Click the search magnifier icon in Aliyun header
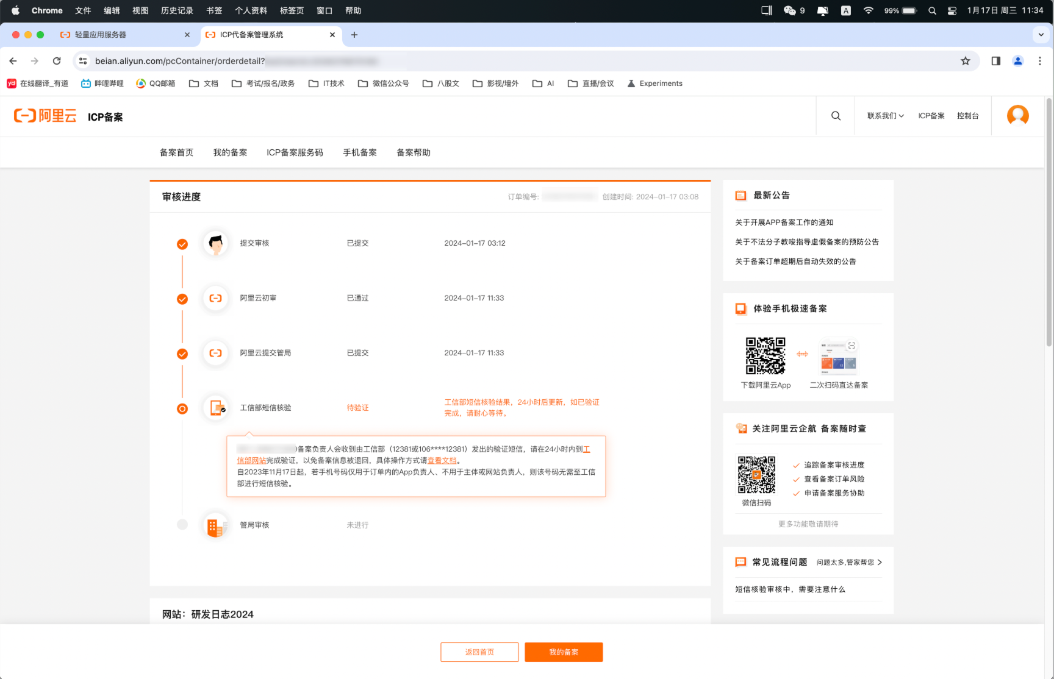The height and width of the screenshot is (679, 1054). pyautogui.click(x=836, y=116)
